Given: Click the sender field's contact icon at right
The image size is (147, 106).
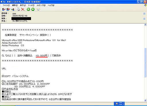Looking at the screenshot, I should [x=144, y=13].
